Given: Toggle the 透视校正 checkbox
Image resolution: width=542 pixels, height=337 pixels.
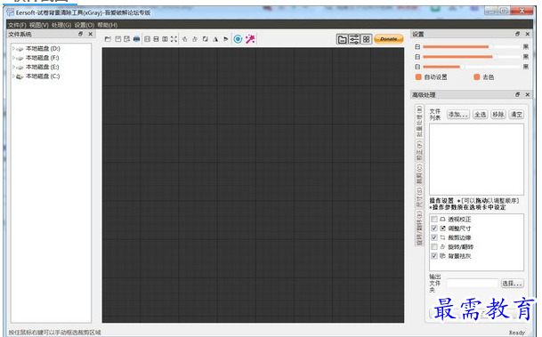Looking at the screenshot, I should coord(434,220).
